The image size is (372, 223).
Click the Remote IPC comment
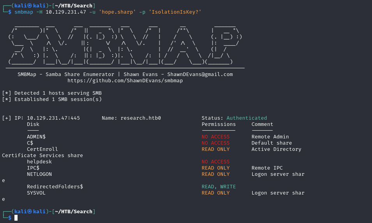point(267,168)
